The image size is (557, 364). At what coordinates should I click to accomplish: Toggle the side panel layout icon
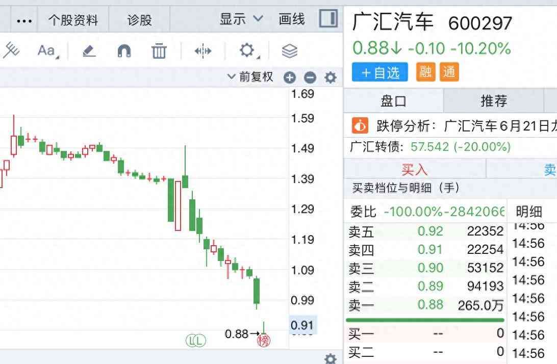coord(328,19)
